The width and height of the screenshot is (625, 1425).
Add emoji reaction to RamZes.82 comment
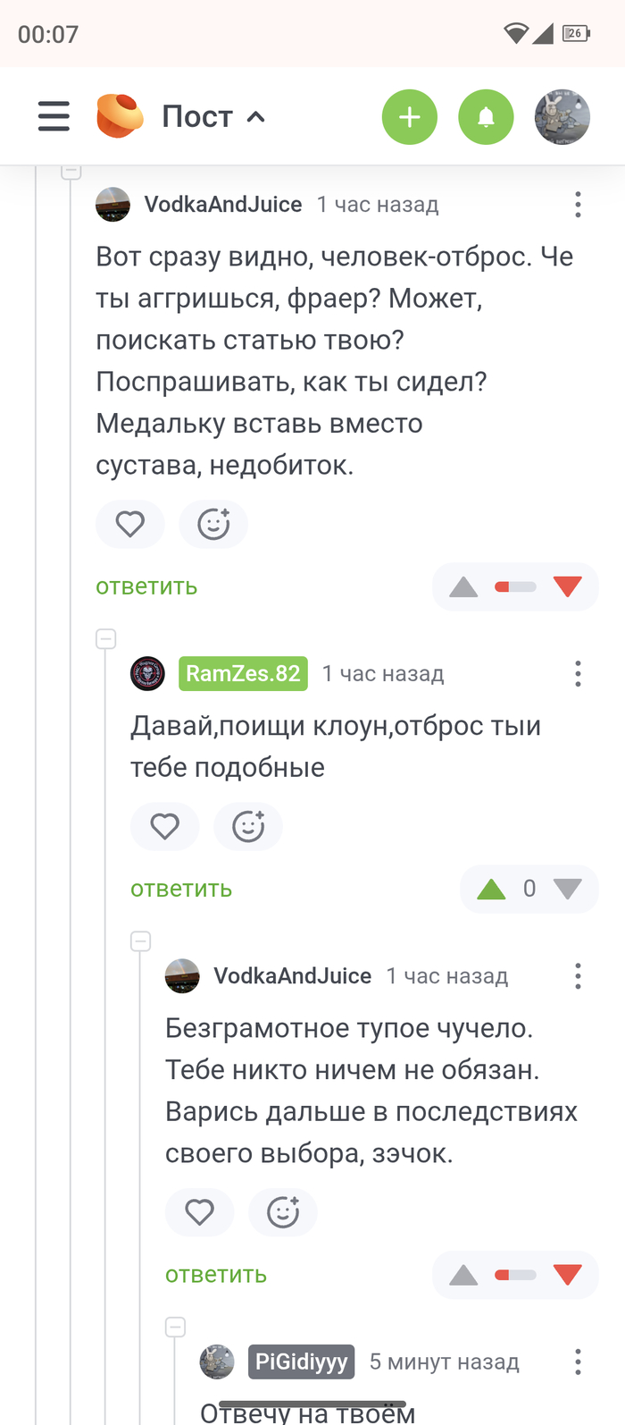(248, 826)
